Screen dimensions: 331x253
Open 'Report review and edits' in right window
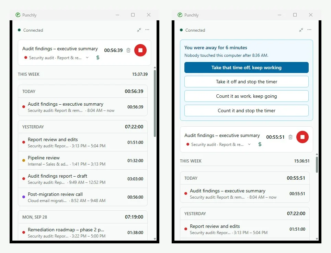(x=245, y=229)
